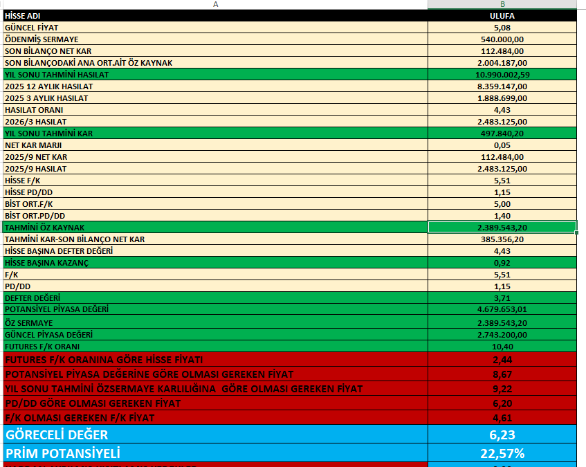Click the SON BİLANÇO NET KAR label
The image size is (586, 467).
pyautogui.click(x=215, y=51)
